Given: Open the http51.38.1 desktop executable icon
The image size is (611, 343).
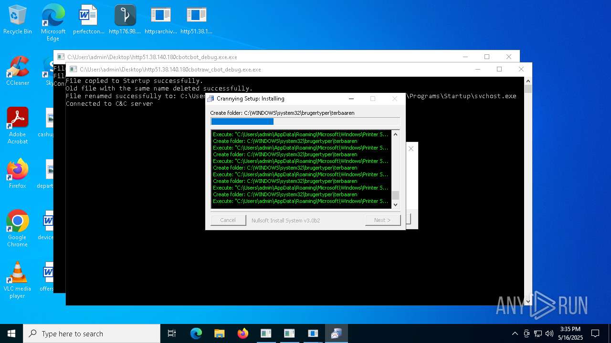Looking at the screenshot, I should [196, 20].
